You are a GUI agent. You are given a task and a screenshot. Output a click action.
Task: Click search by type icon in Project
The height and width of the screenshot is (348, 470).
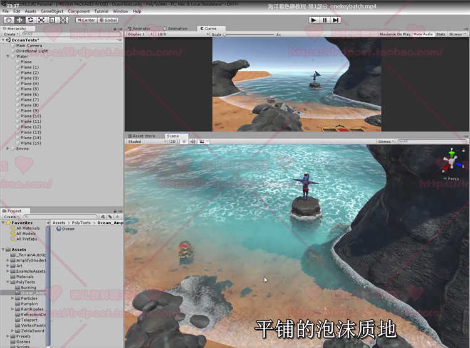pyautogui.click(x=103, y=216)
